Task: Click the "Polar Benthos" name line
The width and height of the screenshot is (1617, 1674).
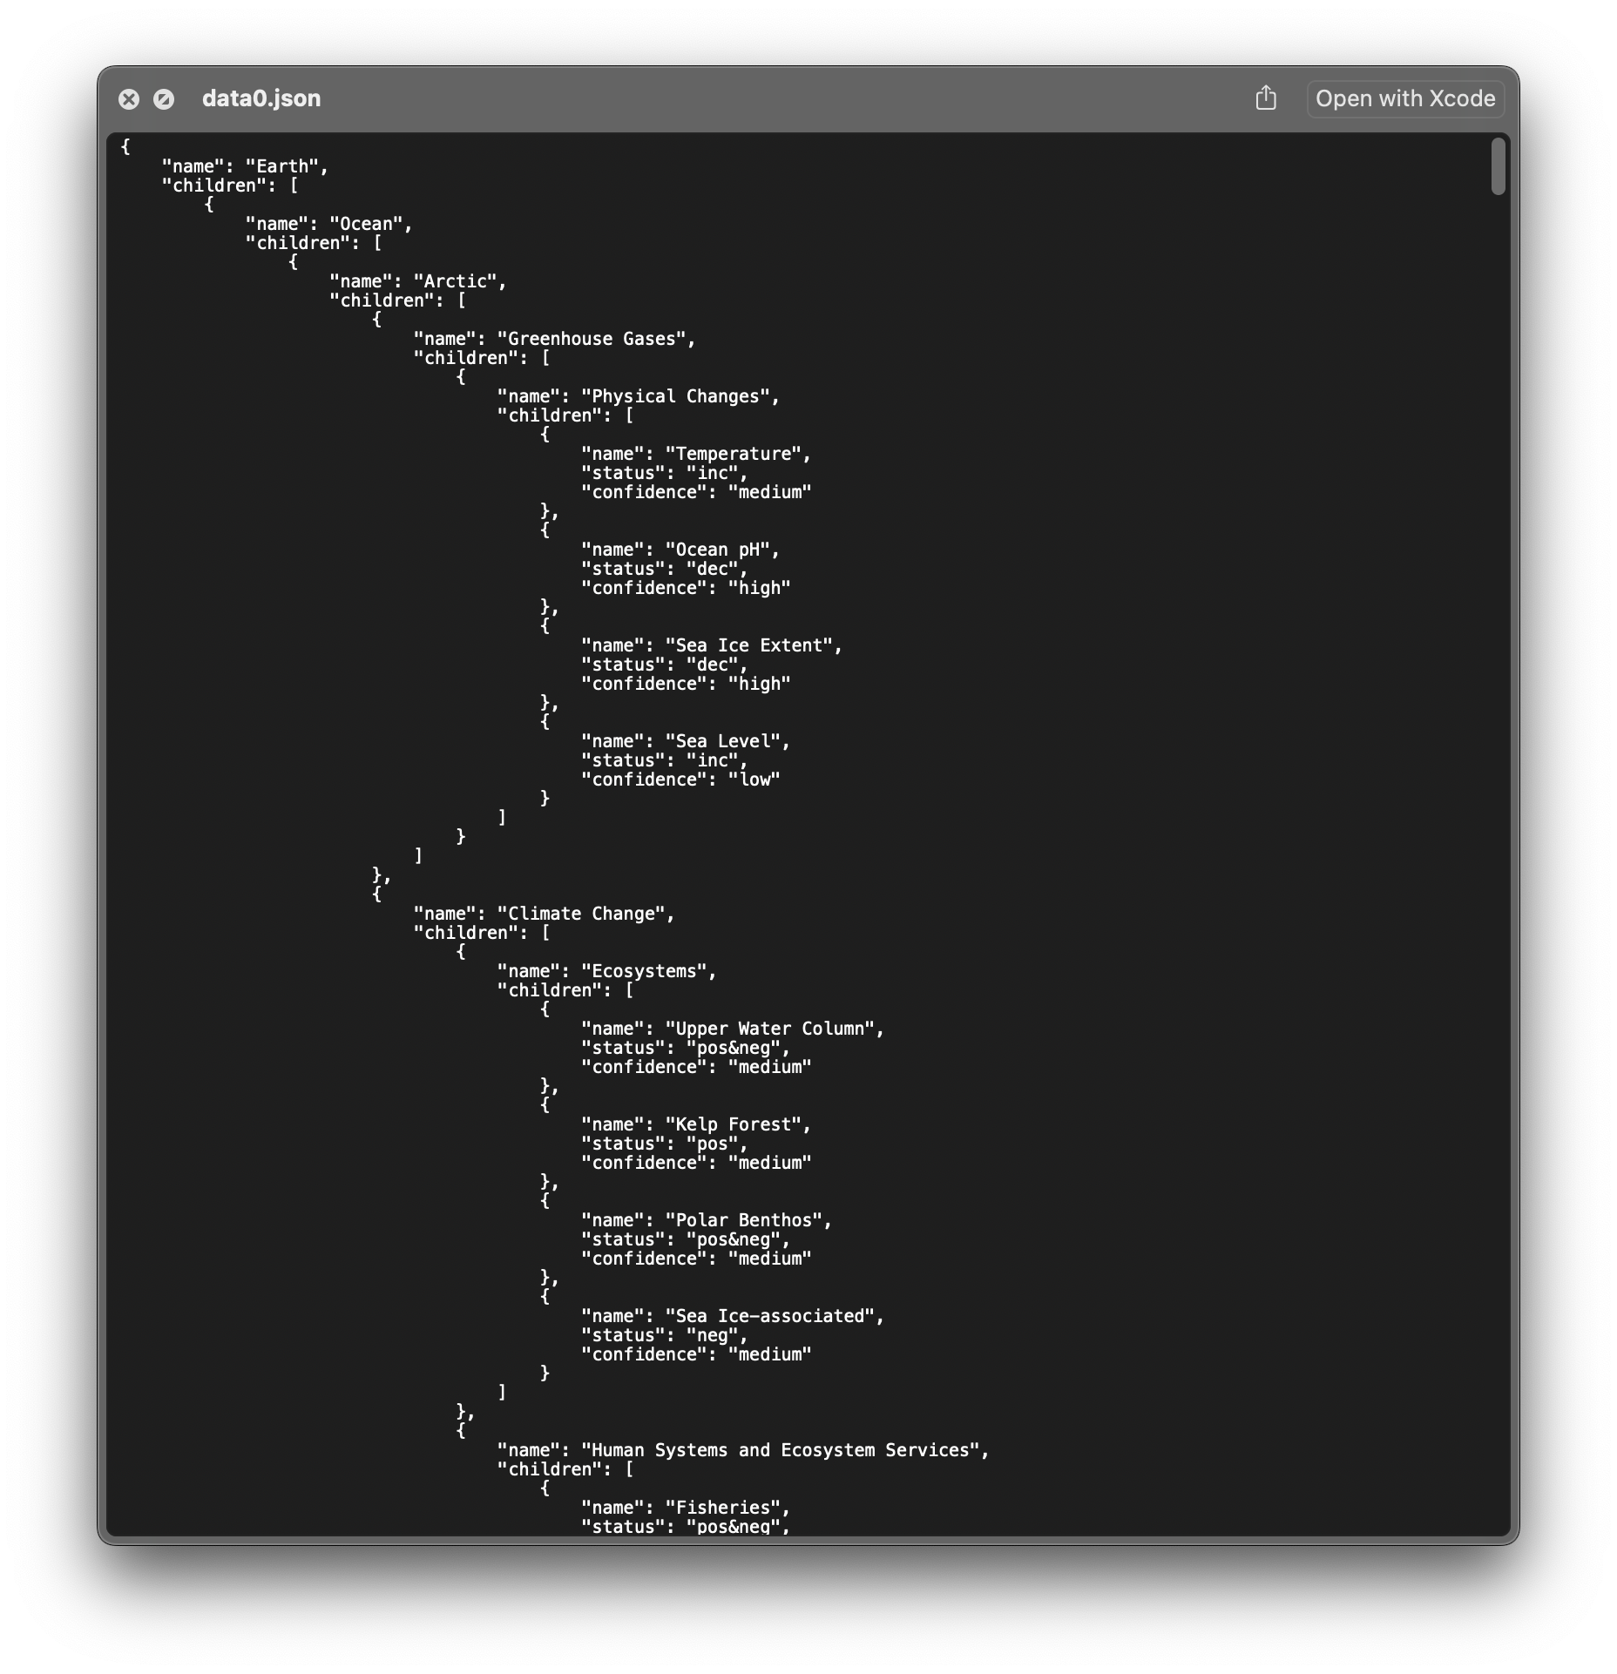Action: click(706, 1220)
